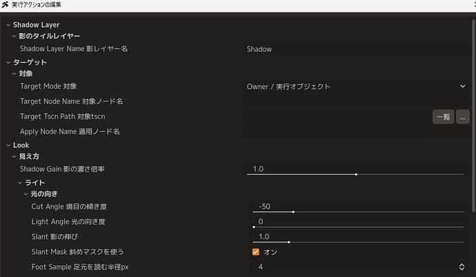Click the Foot Sample value 4
Image resolution: width=476 pixels, height=277 pixels.
point(261,267)
